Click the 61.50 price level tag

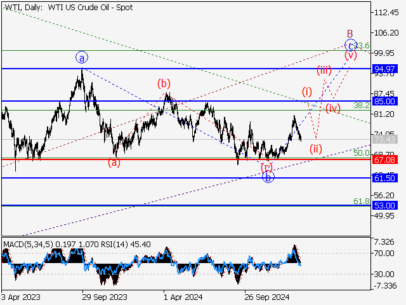(385, 179)
